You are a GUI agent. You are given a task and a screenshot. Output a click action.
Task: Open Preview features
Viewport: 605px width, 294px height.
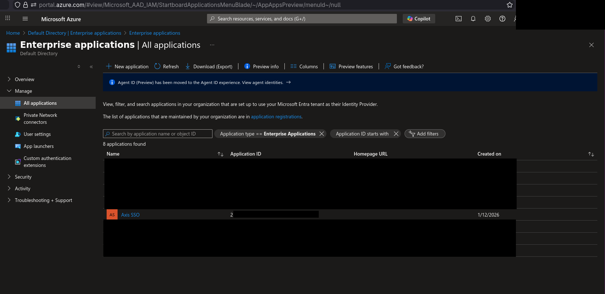click(x=351, y=66)
